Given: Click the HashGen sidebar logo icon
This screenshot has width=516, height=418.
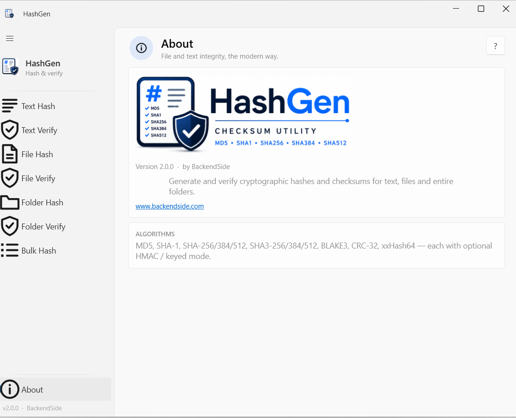Looking at the screenshot, I should coord(10,67).
